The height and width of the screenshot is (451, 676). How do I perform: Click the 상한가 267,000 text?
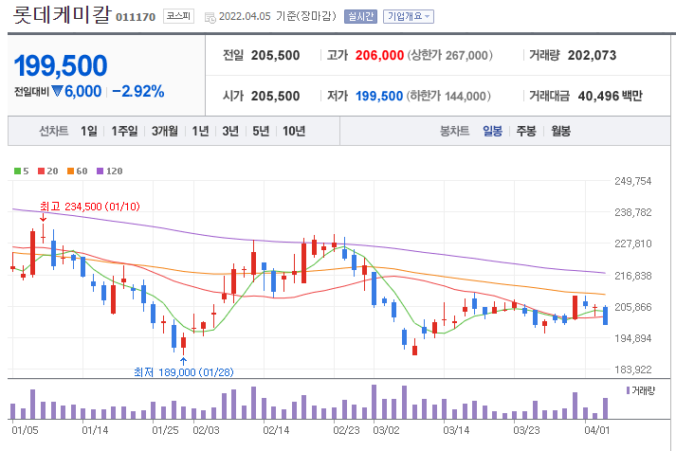449,56
